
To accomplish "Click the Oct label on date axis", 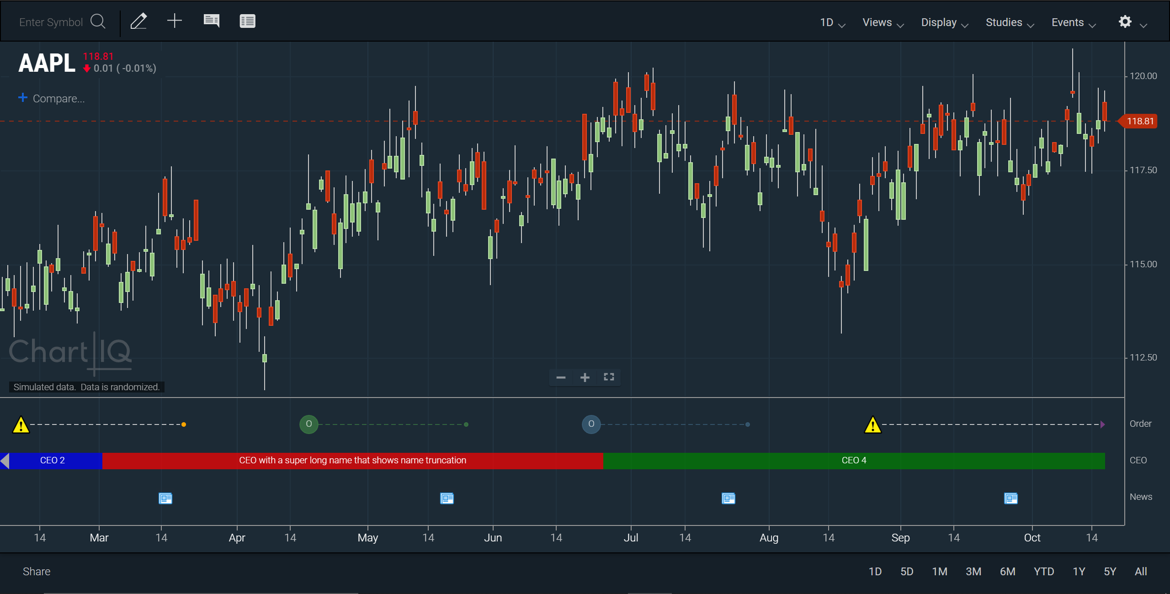I will point(1032,538).
